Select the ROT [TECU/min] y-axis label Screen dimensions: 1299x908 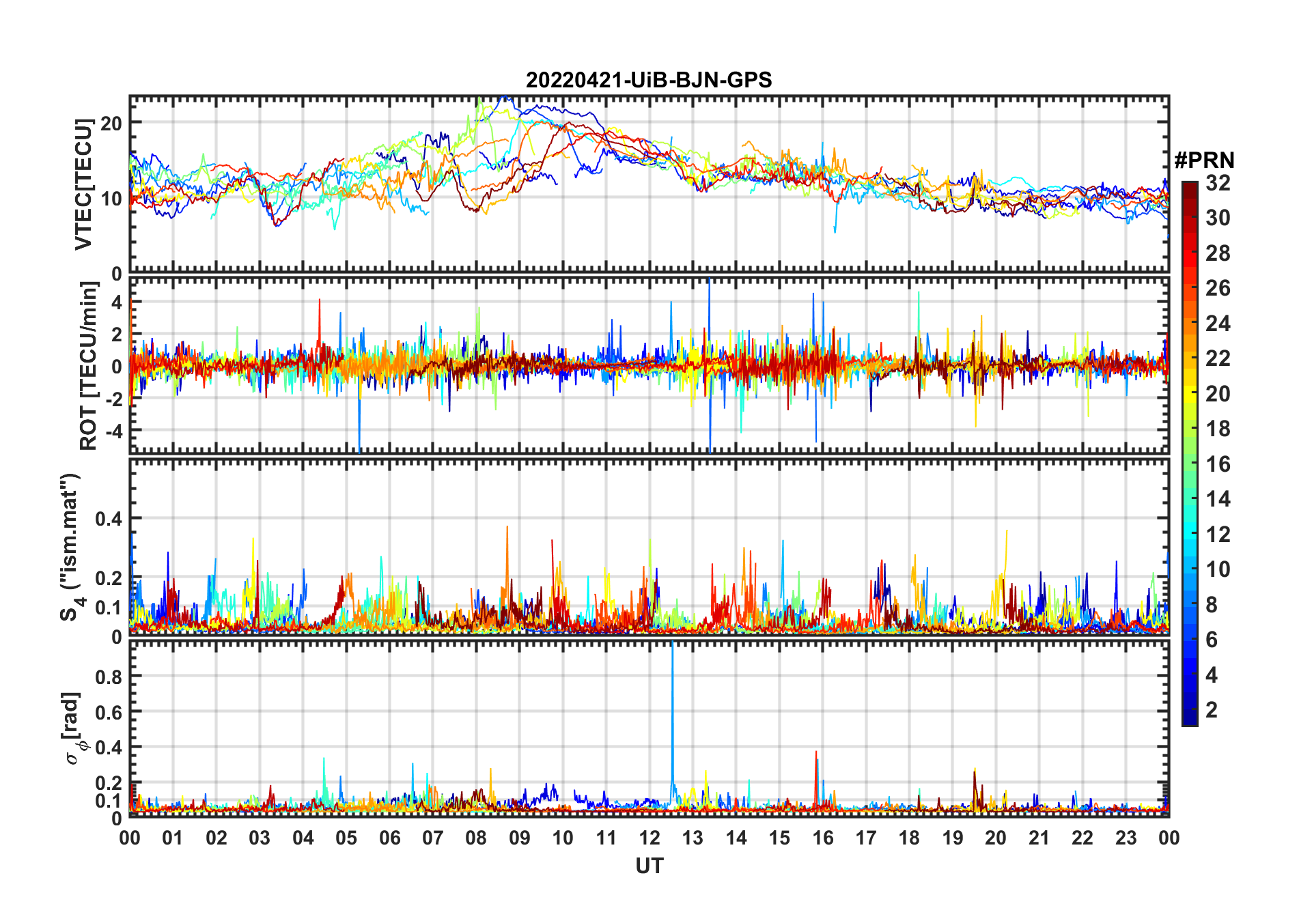click(x=89, y=366)
